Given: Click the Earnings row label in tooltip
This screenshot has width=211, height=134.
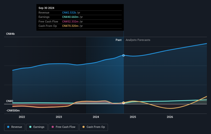Looking at the screenshot, I should point(44,17).
